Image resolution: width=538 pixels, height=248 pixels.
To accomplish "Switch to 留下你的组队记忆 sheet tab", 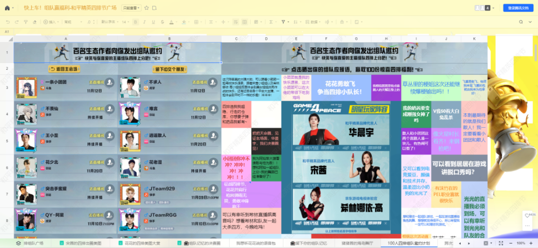I will (309, 243).
